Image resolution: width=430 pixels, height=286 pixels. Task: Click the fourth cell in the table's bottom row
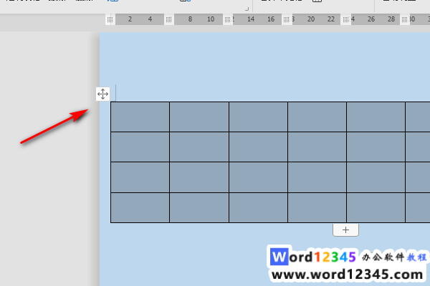click(x=317, y=208)
